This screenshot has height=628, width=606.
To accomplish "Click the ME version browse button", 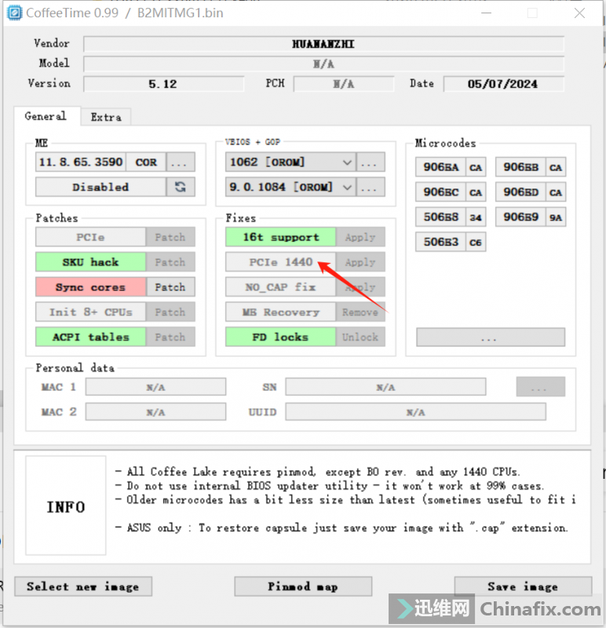I will pos(181,162).
